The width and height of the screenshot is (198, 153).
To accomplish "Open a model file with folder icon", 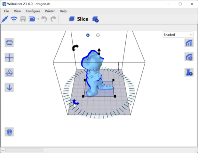I will click(x=32, y=19).
